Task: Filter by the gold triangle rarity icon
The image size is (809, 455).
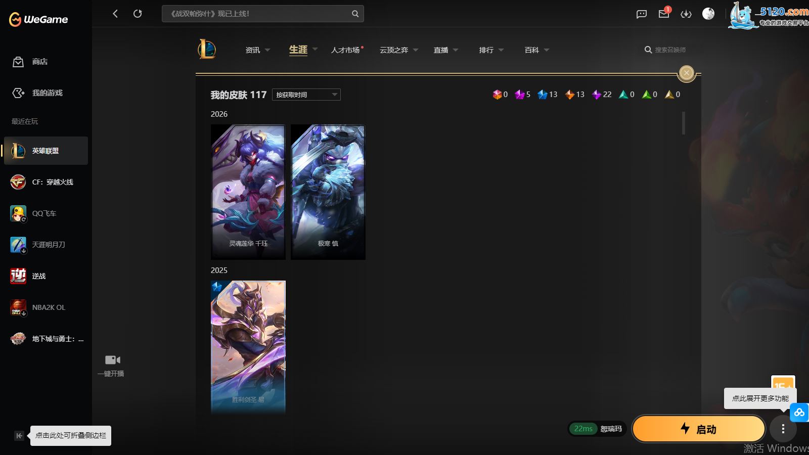Action: [x=669, y=95]
